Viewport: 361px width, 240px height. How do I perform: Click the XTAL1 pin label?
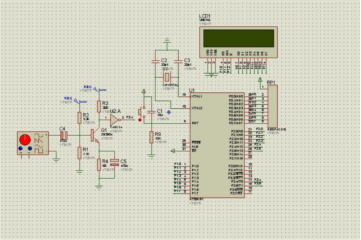click(197, 96)
